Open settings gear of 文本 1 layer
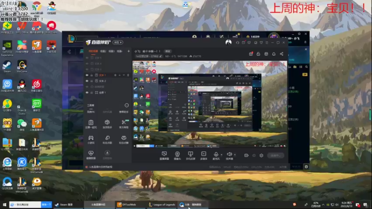Image resolution: width=372 pixels, height=209 pixels. [115, 75]
